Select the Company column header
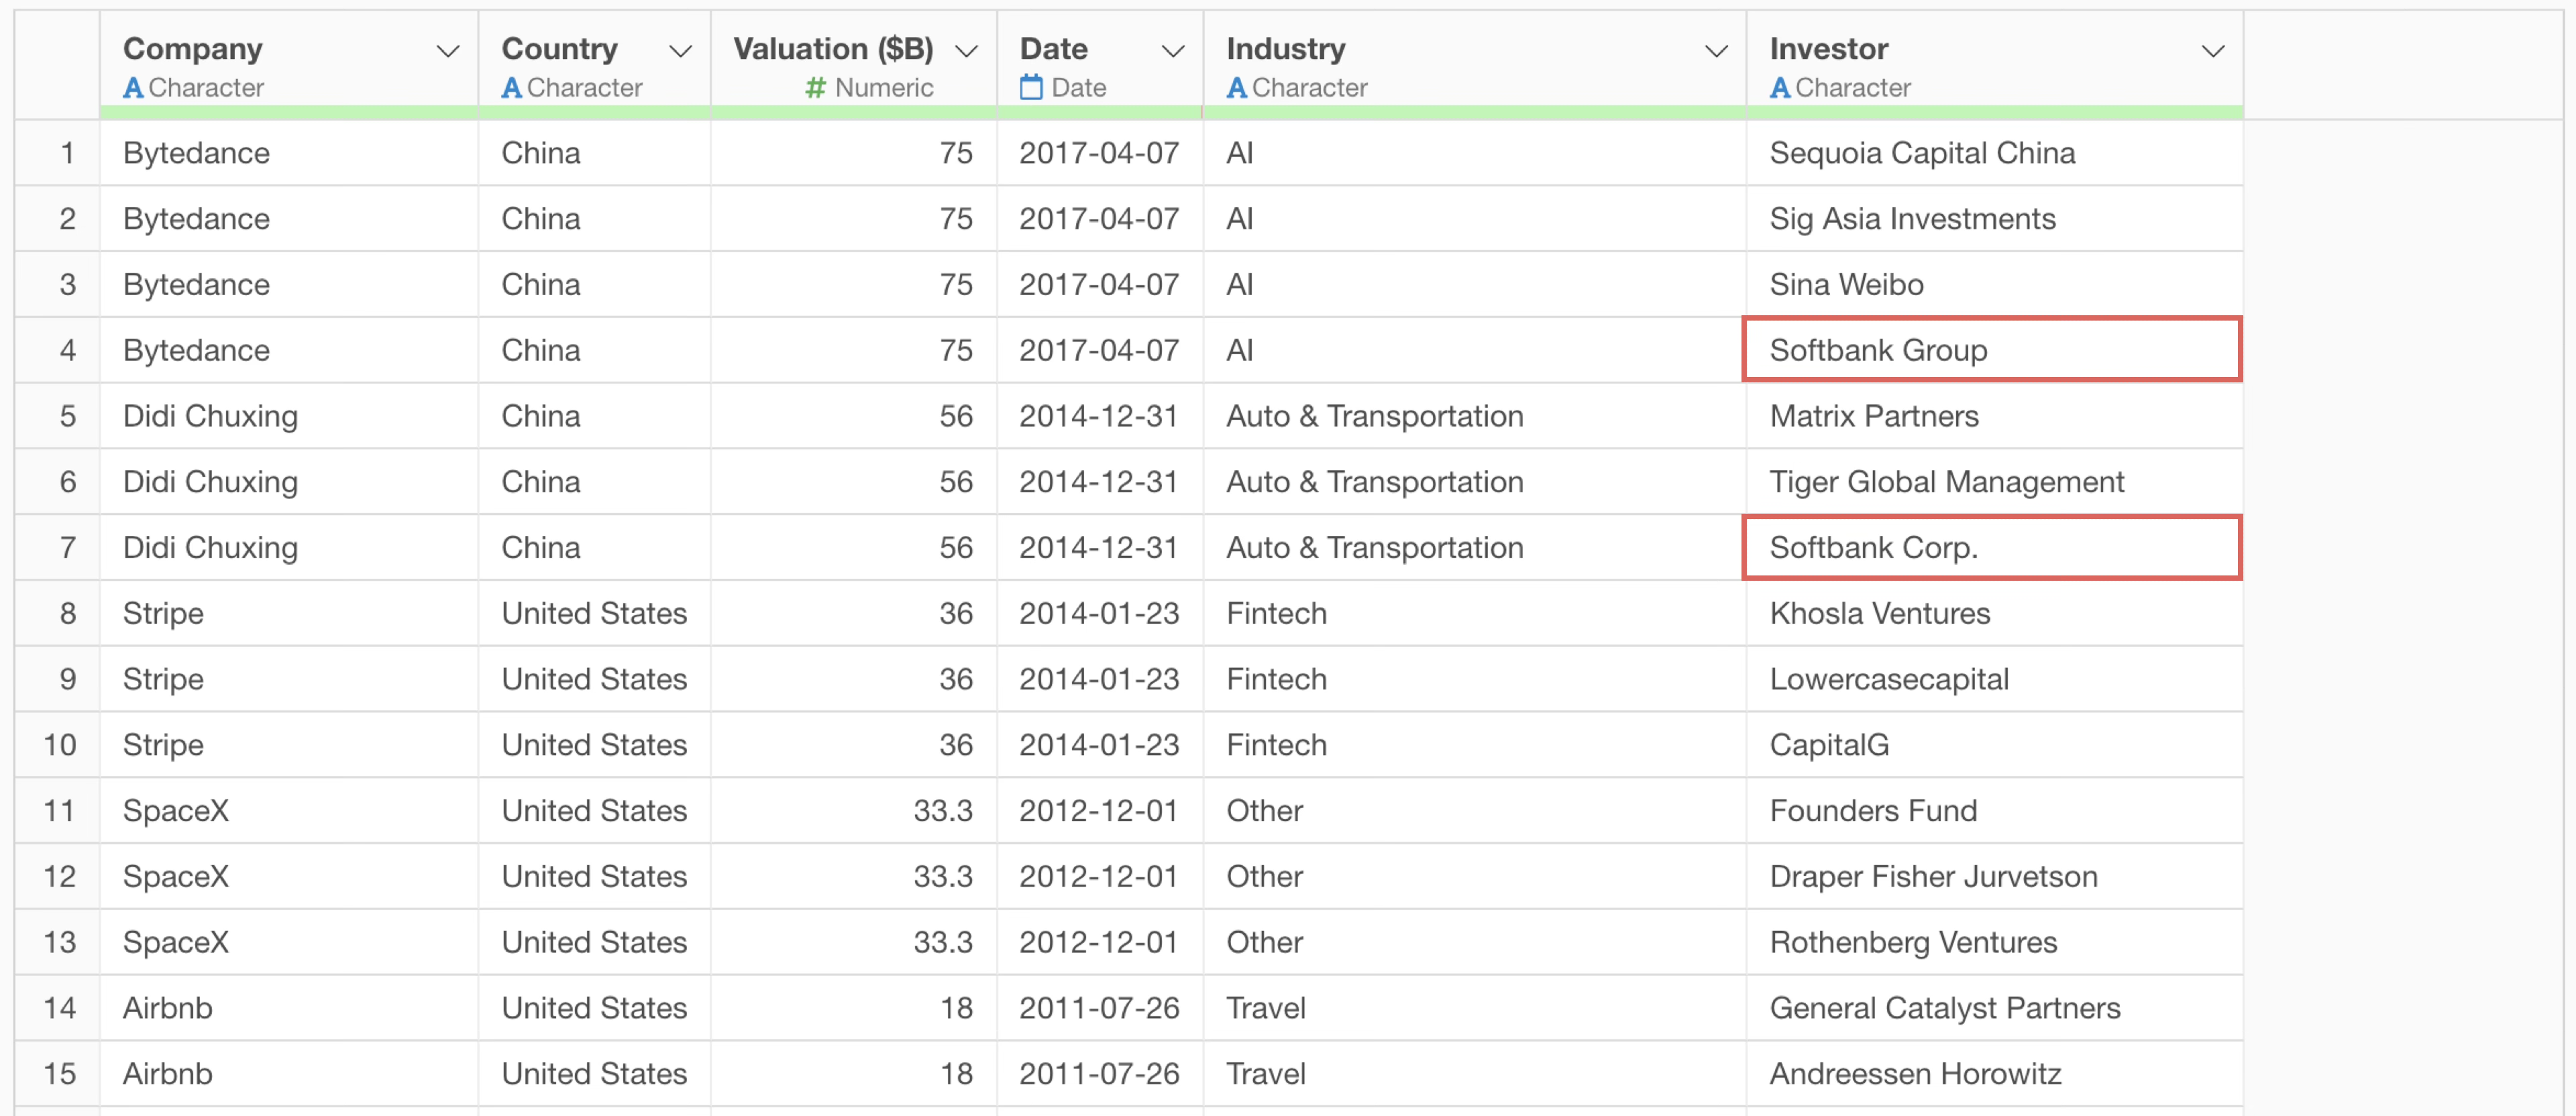This screenshot has width=2576, height=1116. (289, 65)
